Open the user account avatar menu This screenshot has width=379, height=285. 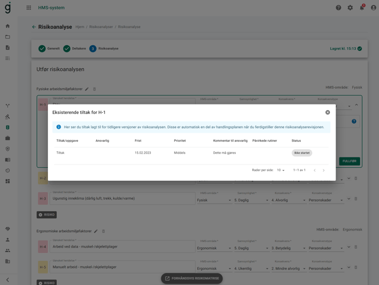(373, 8)
